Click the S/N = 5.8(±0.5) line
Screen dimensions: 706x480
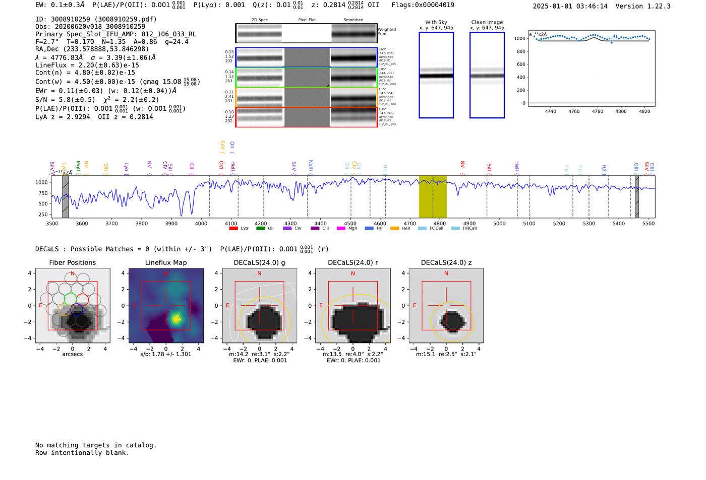97,100
